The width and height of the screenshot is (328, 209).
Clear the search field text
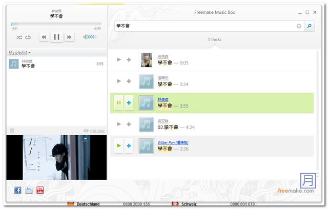(299, 26)
